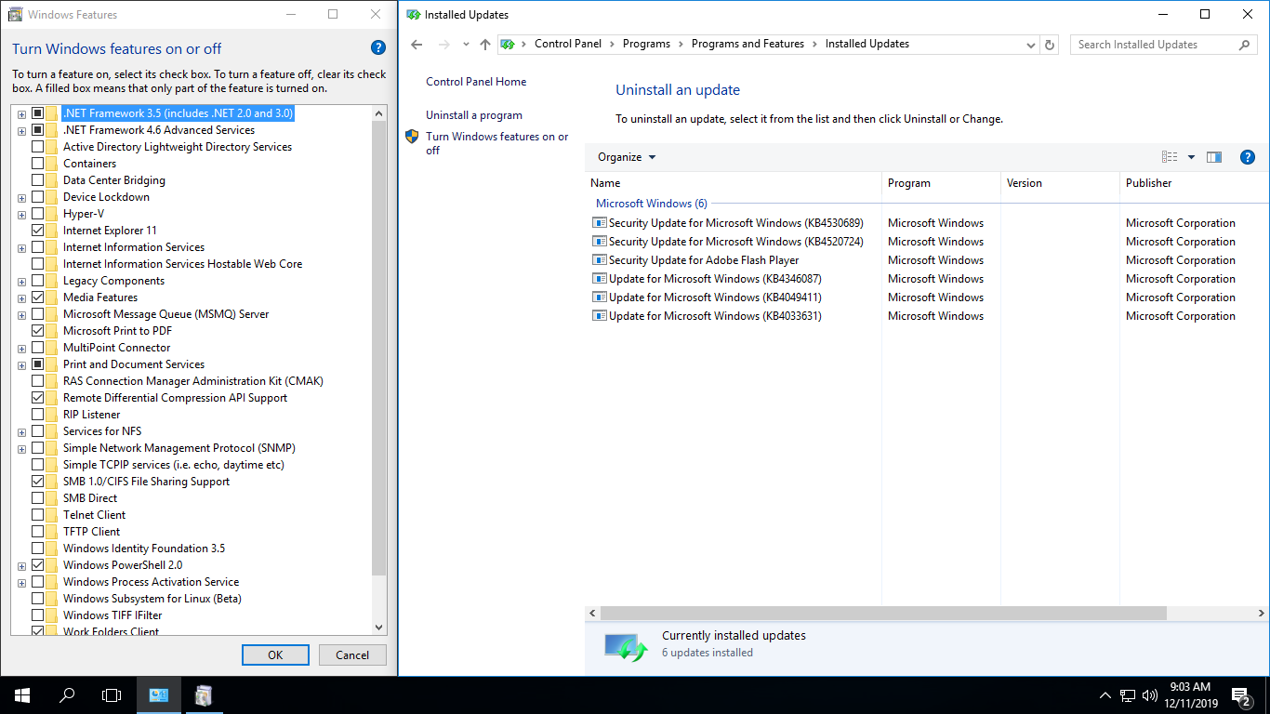
Task: Collapse the Microsoft Windows (6) group
Action: (x=651, y=204)
